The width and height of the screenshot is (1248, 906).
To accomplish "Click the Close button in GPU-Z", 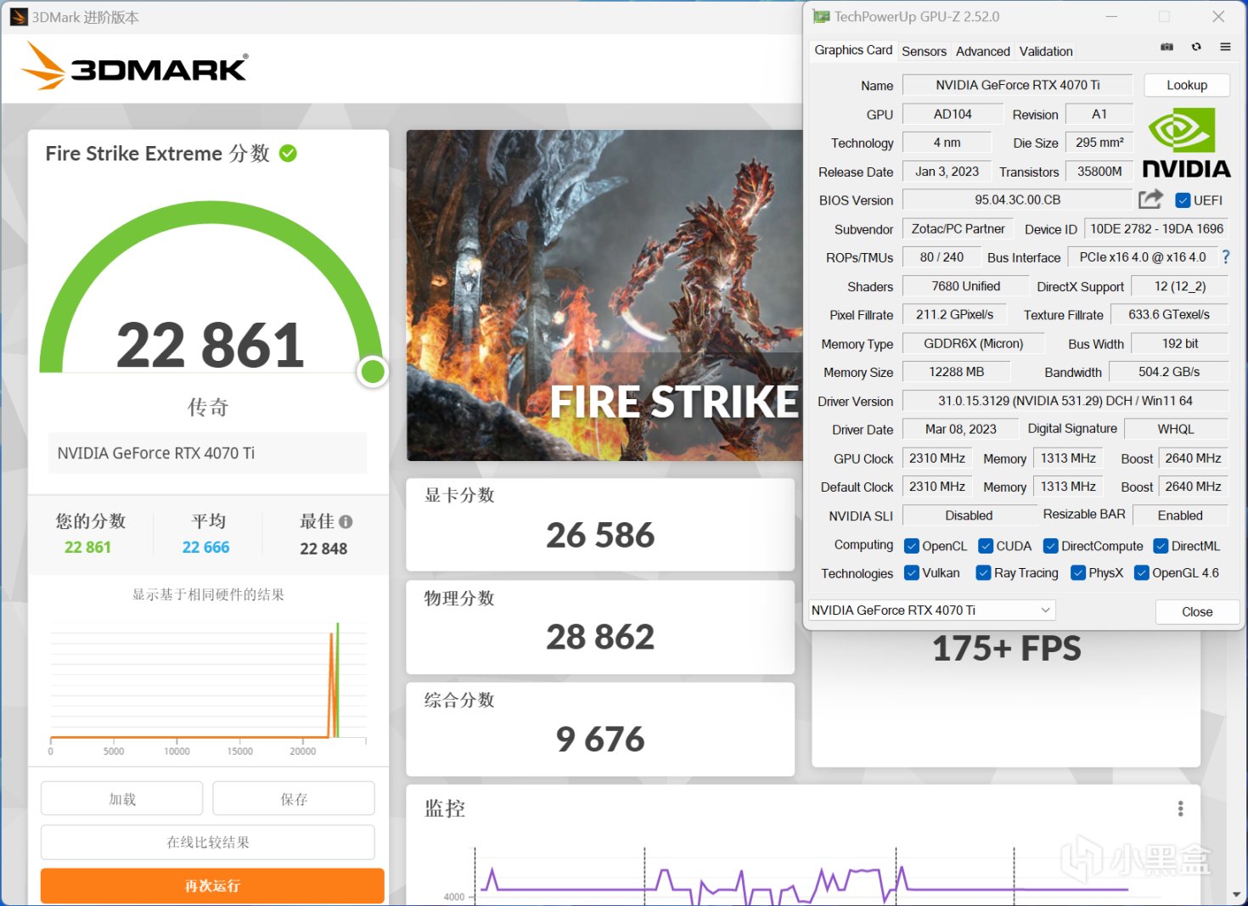I will pos(1197,611).
